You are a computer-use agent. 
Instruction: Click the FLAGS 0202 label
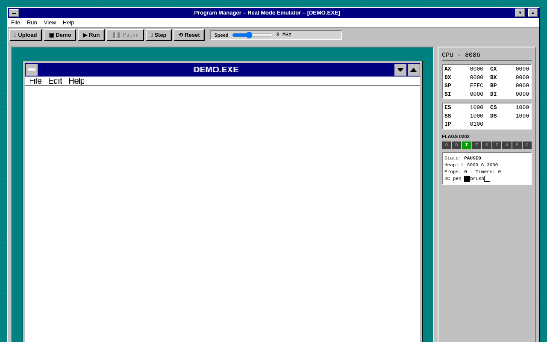point(456,137)
